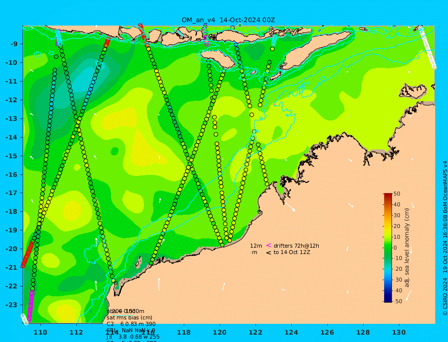Viewport: 448px width, 342px height.
Task: Click the magenta drifter arrow legend symbol
Action: click(269, 245)
